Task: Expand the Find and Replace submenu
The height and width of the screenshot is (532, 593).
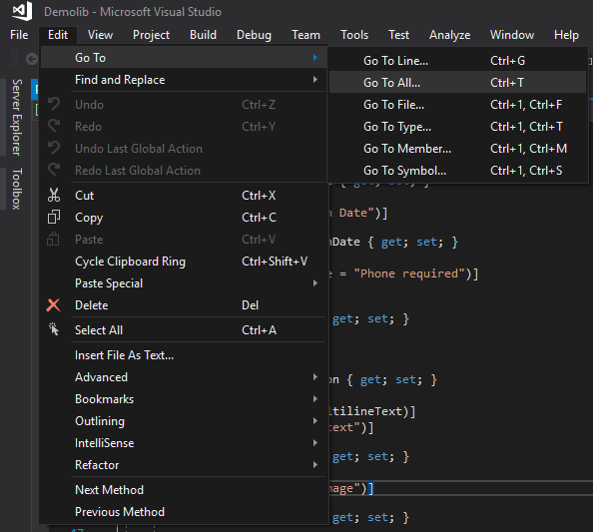Action: (184, 80)
